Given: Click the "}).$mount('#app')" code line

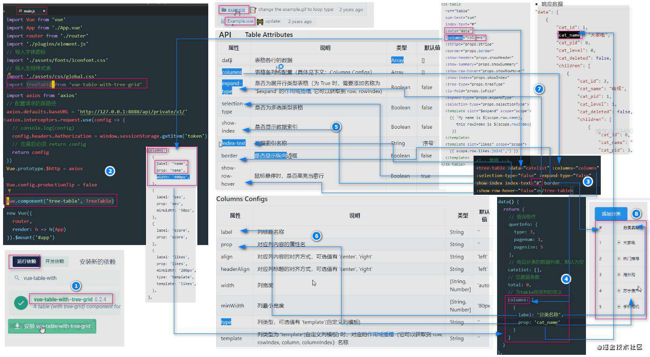Looking at the screenshot, I should [30, 237].
